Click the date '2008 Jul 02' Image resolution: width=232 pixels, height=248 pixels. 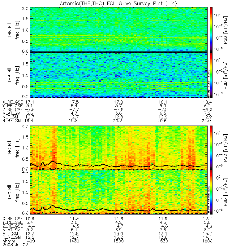pos(15,245)
